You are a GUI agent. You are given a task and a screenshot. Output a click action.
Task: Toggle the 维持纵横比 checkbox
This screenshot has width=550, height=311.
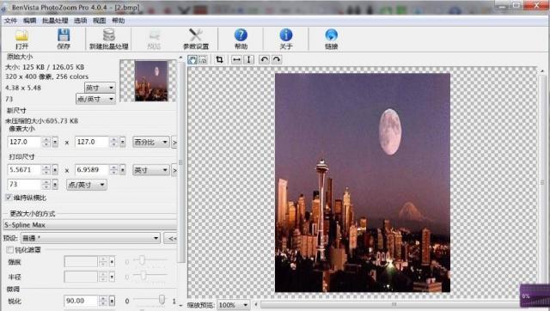click(x=9, y=198)
